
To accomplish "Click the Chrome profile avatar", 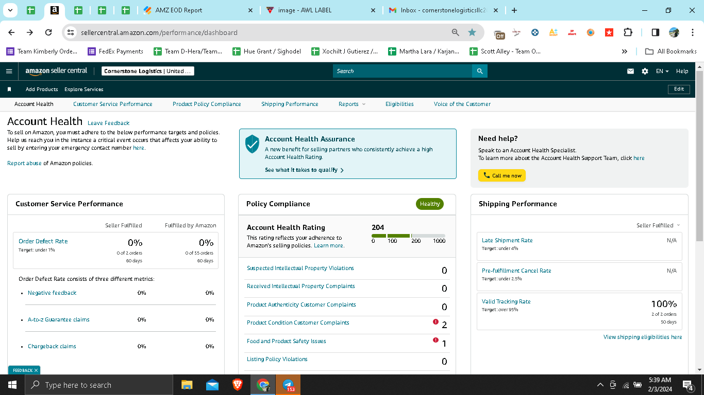I will (674, 32).
